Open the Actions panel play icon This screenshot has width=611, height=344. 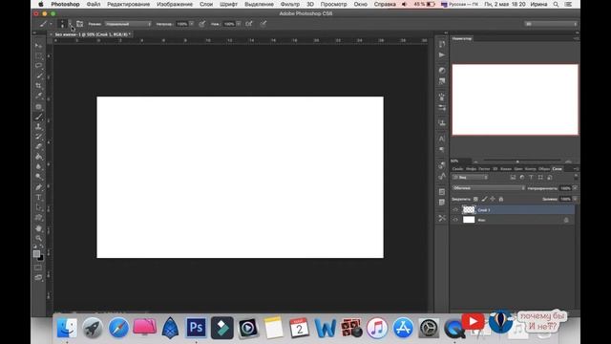pos(441,55)
